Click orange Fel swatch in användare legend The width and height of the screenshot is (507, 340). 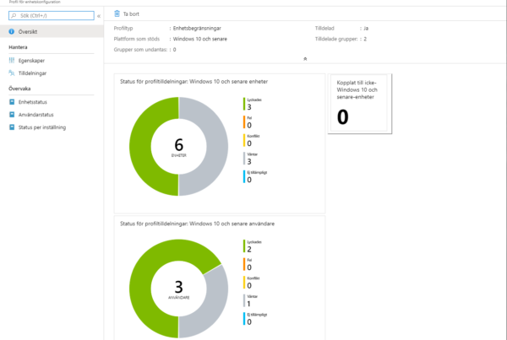[244, 262]
